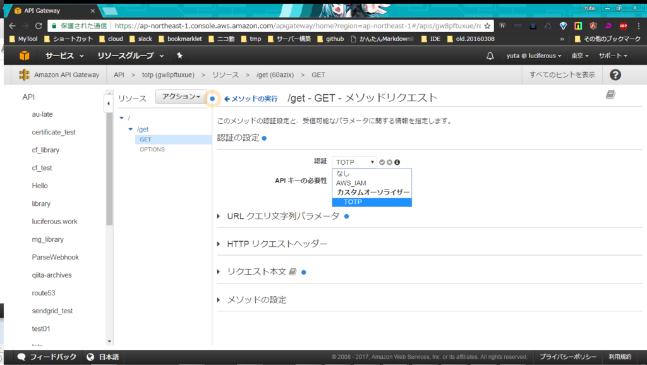Open the luciferous.work API in sidebar
647x365 pixels.
point(54,222)
